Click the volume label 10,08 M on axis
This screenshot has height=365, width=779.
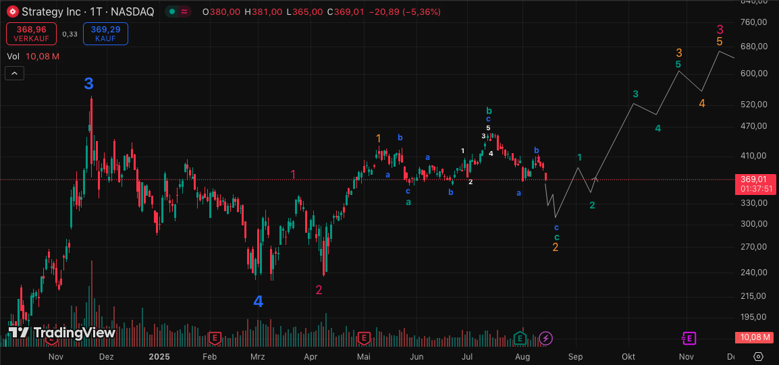pos(753,337)
